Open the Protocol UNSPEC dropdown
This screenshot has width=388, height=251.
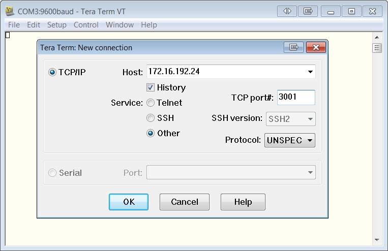[289, 140]
